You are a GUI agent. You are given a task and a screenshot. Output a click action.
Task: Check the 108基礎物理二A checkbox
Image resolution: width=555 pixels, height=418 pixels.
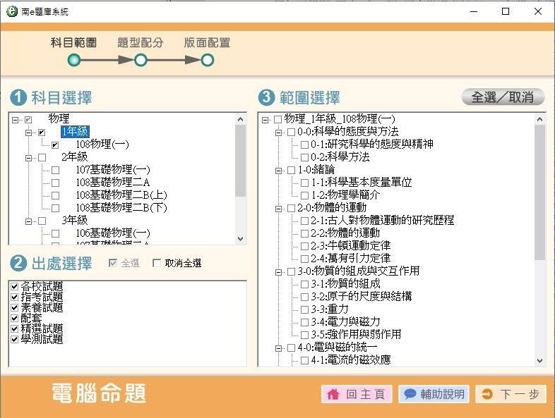[x=55, y=183]
